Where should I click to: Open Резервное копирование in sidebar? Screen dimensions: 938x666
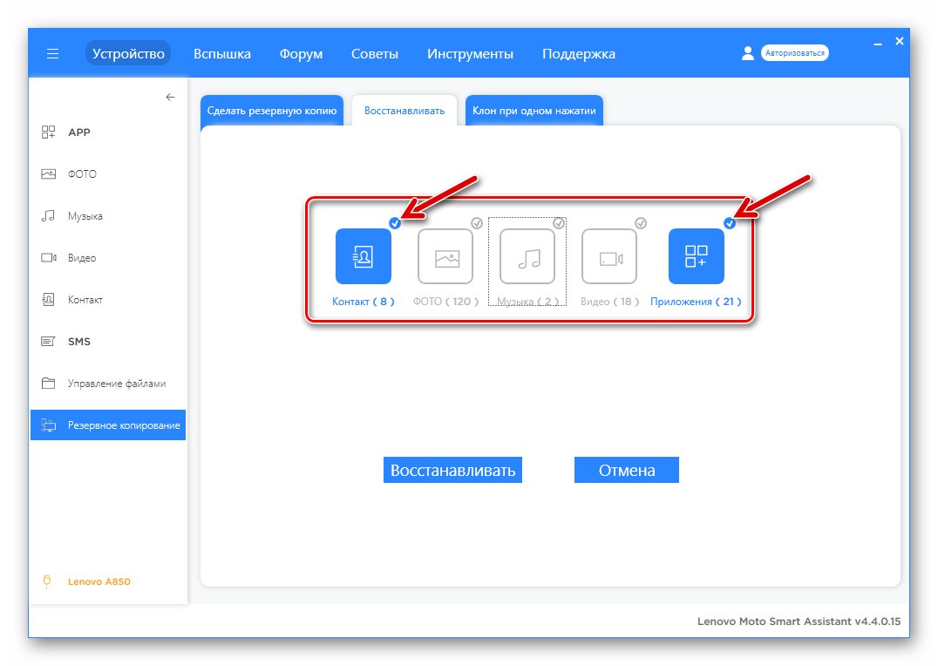pyautogui.click(x=108, y=425)
